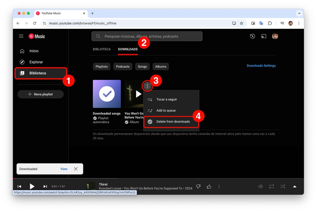Click the thumbs down dislike icon
Image resolution: width=317 pixels, height=212 pixels.
click(x=198, y=187)
